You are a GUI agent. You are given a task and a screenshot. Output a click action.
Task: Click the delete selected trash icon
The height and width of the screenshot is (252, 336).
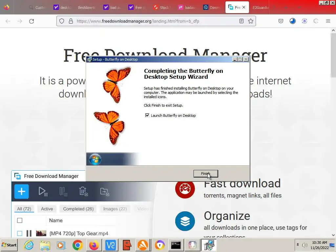[83, 192]
